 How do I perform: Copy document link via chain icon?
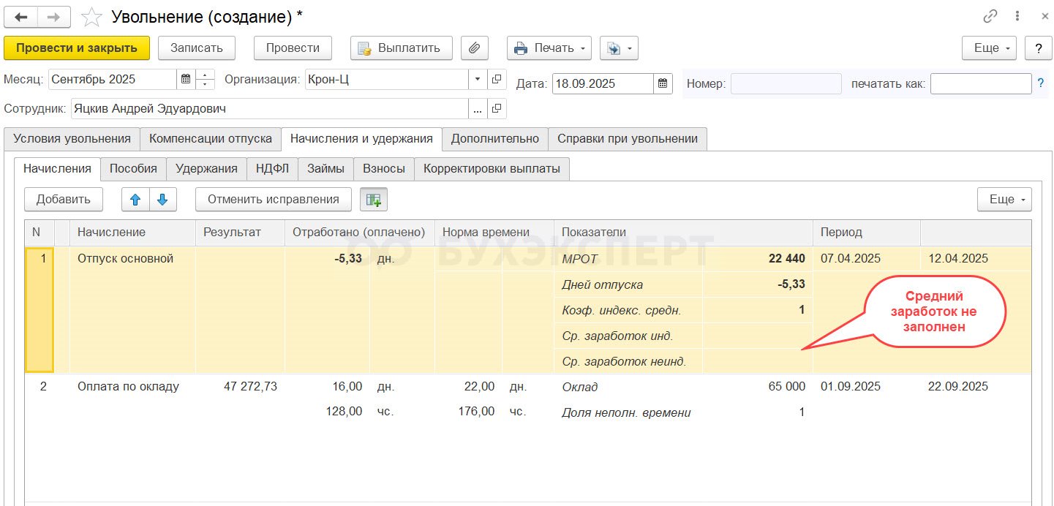pos(990,16)
